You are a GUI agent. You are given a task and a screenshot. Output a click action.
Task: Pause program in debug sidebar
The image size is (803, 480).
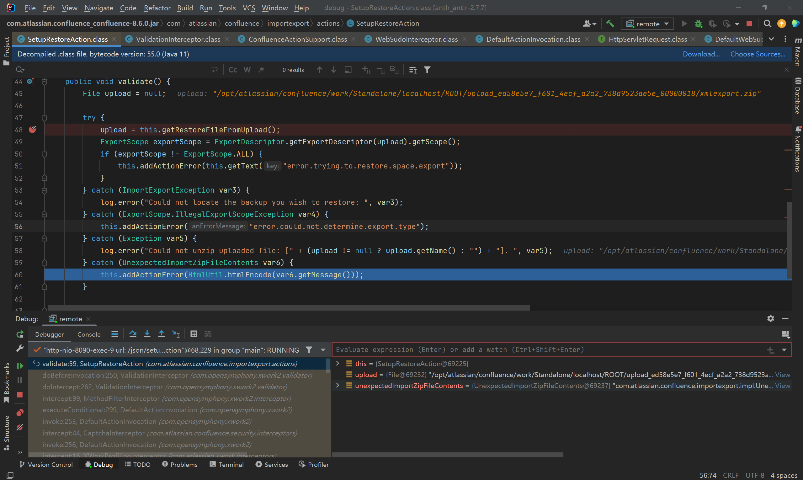(20, 380)
